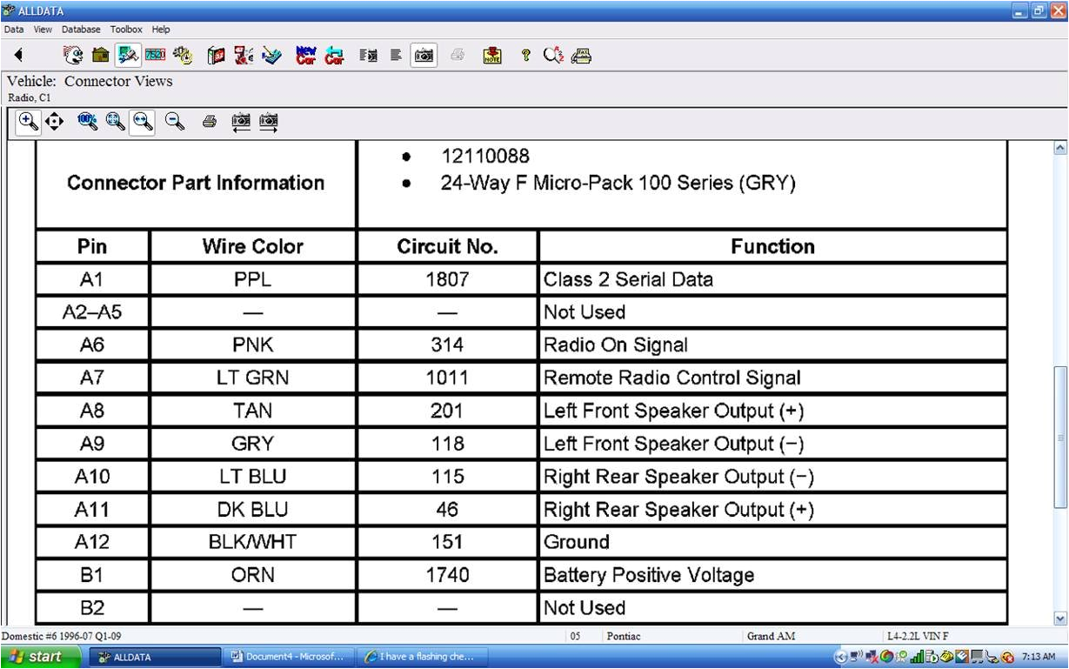Click the fit-to-page zoom icon
The image size is (1069, 669).
point(114,121)
